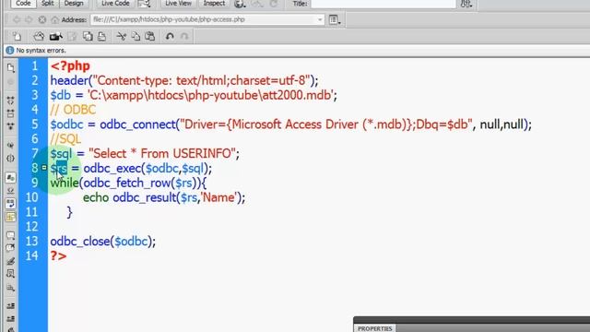
Task: Click the Print Code icon
Action: point(101,36)
